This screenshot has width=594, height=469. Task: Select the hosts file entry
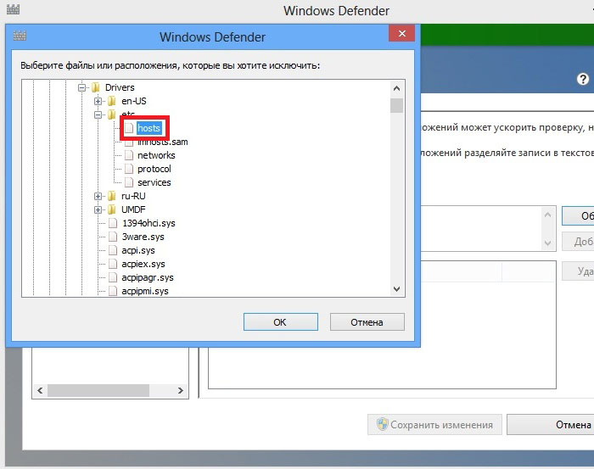click(148, 128)
